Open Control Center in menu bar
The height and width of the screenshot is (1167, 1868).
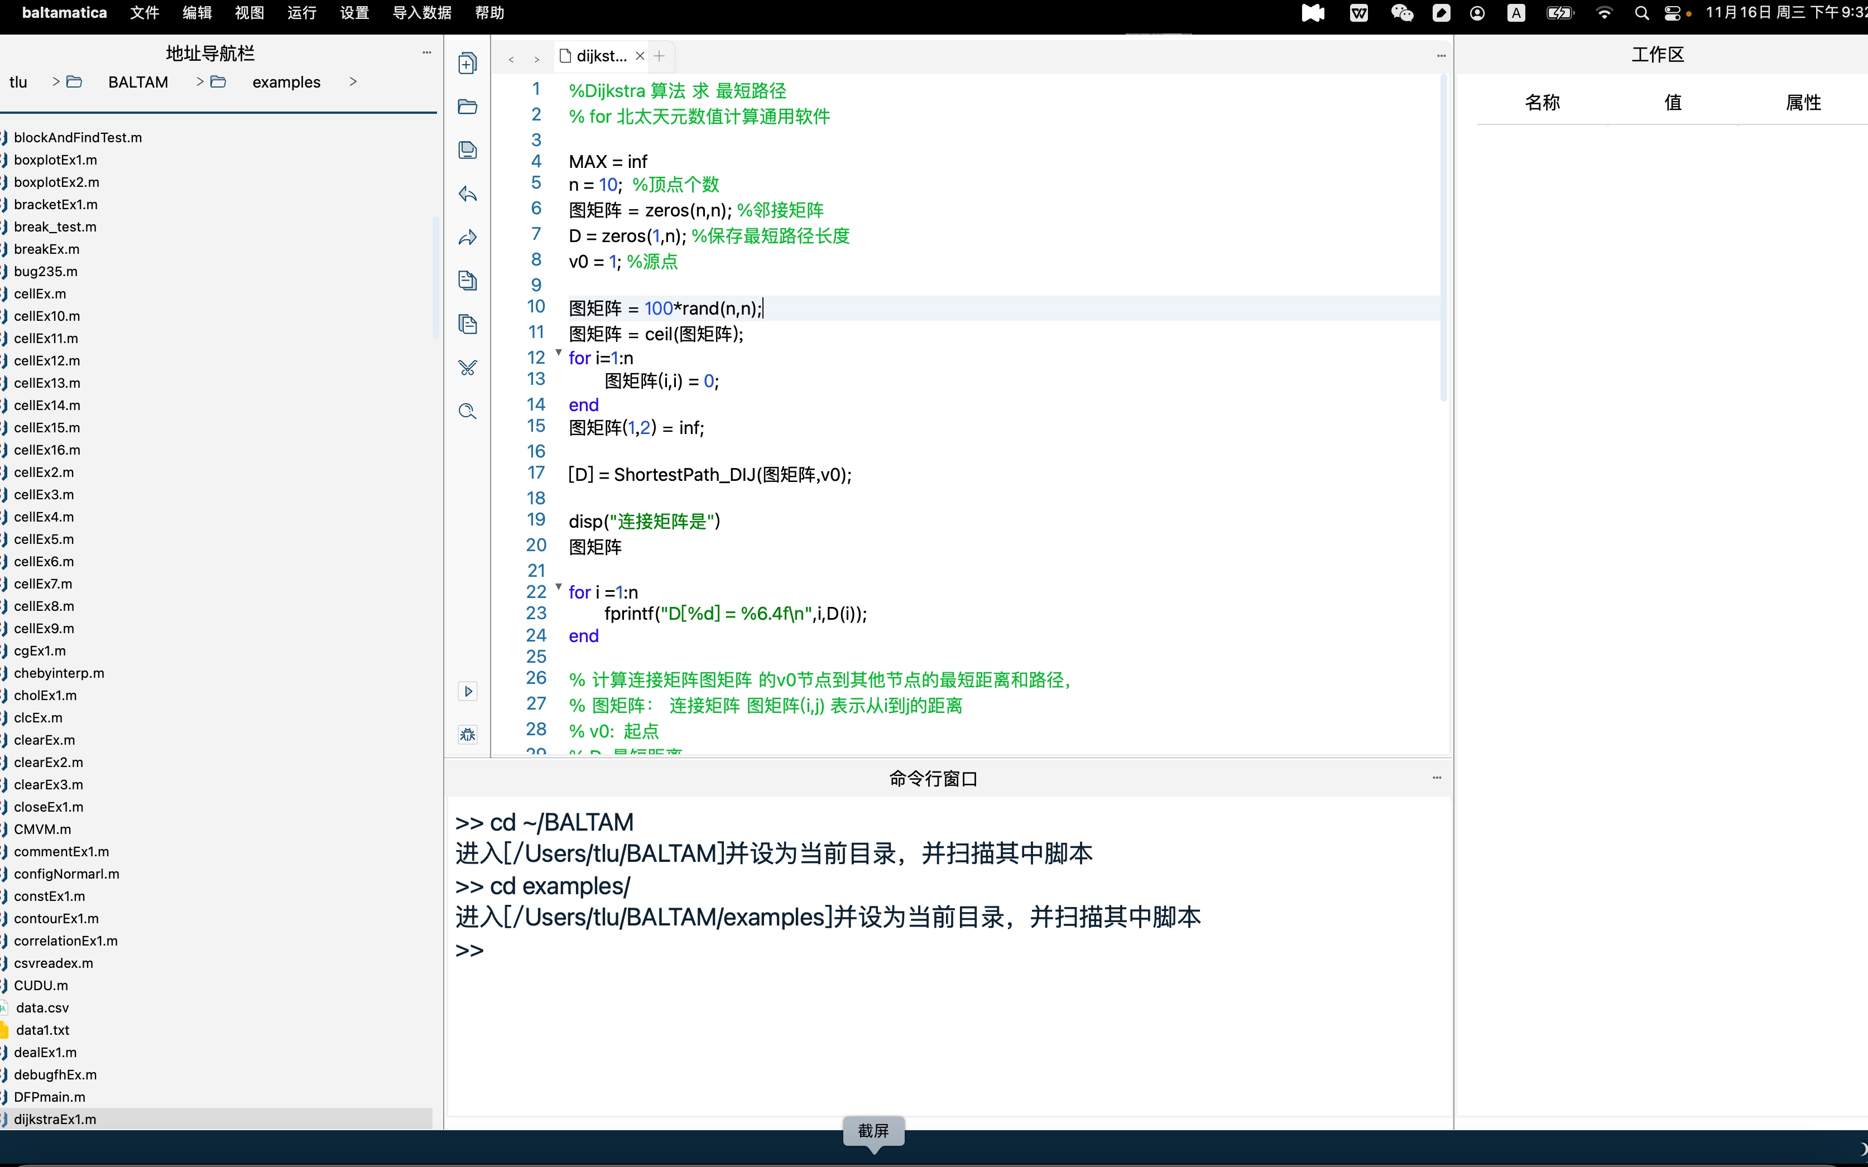point(1672,12)
